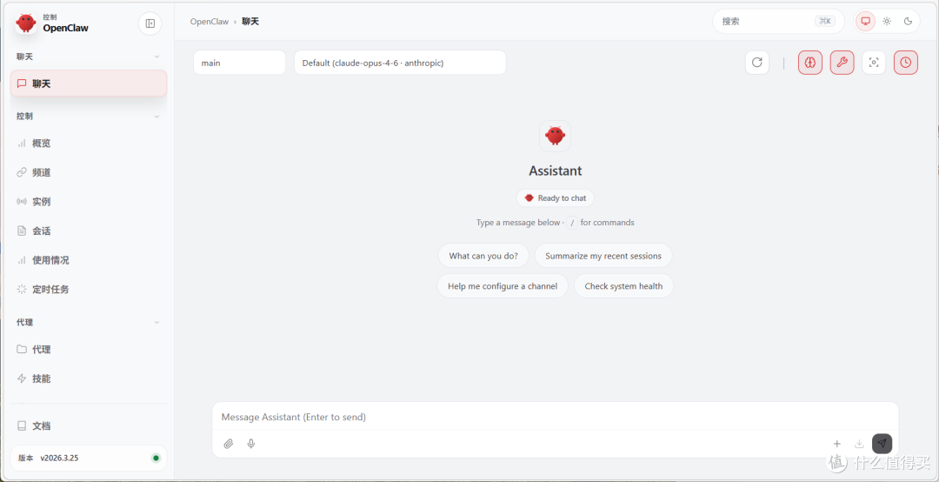
Task: Switch to the dark moon theme
Action: [x=908, y=21]
